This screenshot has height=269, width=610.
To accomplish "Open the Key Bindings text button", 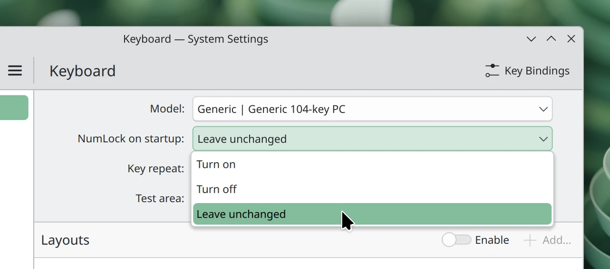I will 537,71.
